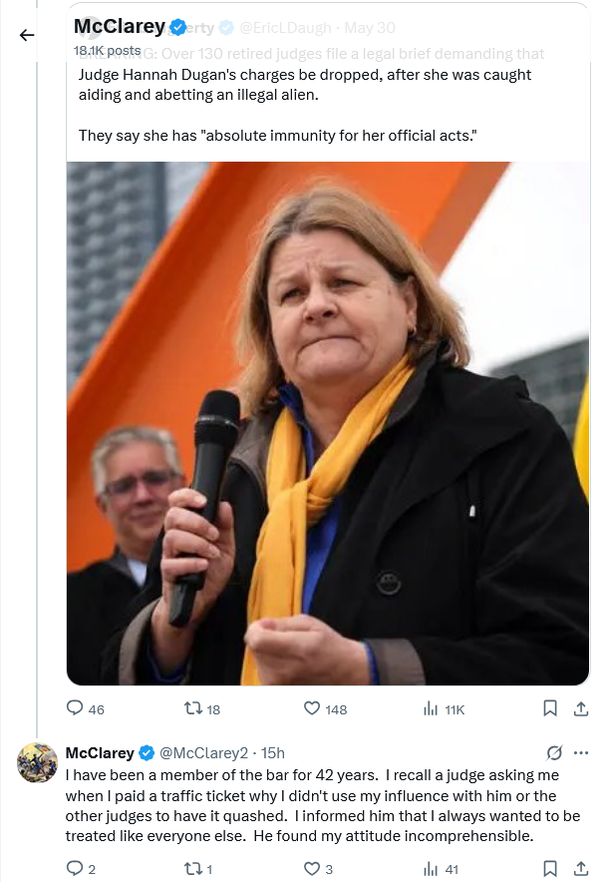View analytics for the 11K views post
The image size is (606, 882).
pos(432,708)
